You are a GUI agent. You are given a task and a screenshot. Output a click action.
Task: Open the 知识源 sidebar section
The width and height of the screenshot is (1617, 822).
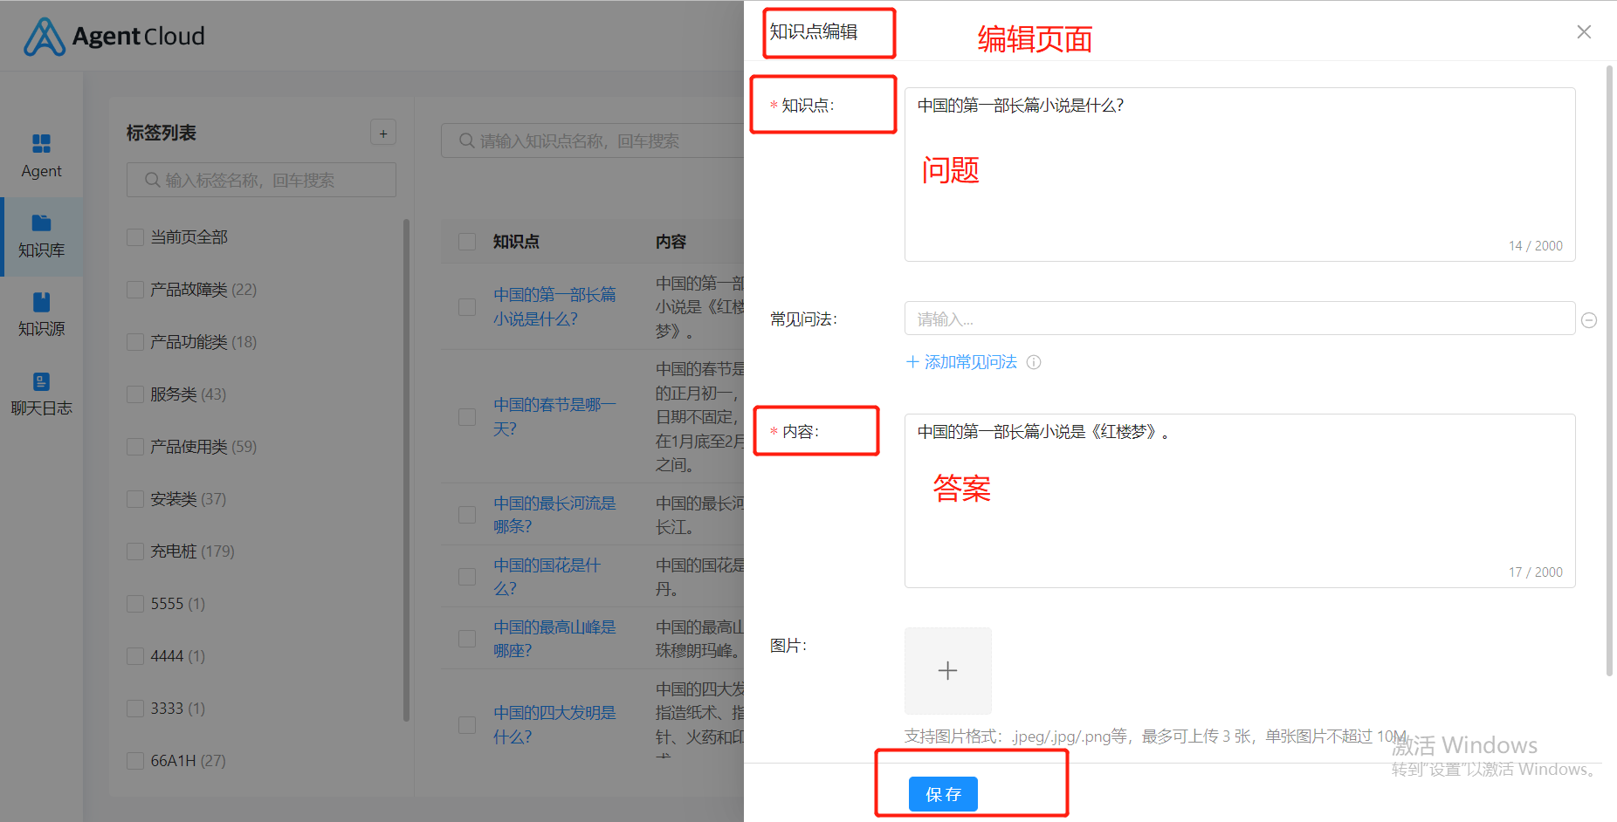pyautogui.click(x=41, y=315)
